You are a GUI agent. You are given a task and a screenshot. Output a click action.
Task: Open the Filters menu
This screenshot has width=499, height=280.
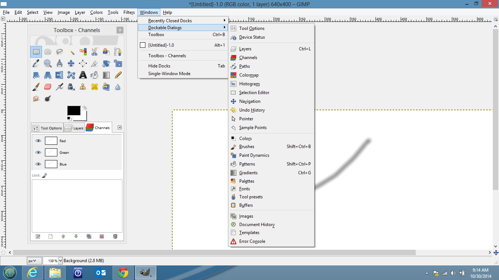click(x=129, y=12)
